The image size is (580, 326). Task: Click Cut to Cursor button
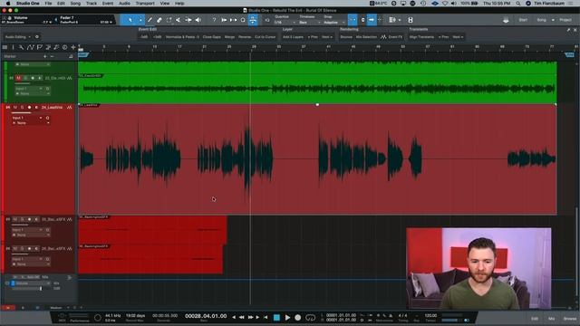(265, 37)
